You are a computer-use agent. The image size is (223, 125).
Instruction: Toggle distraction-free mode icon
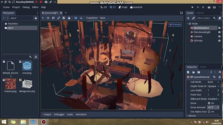(181, 13)
